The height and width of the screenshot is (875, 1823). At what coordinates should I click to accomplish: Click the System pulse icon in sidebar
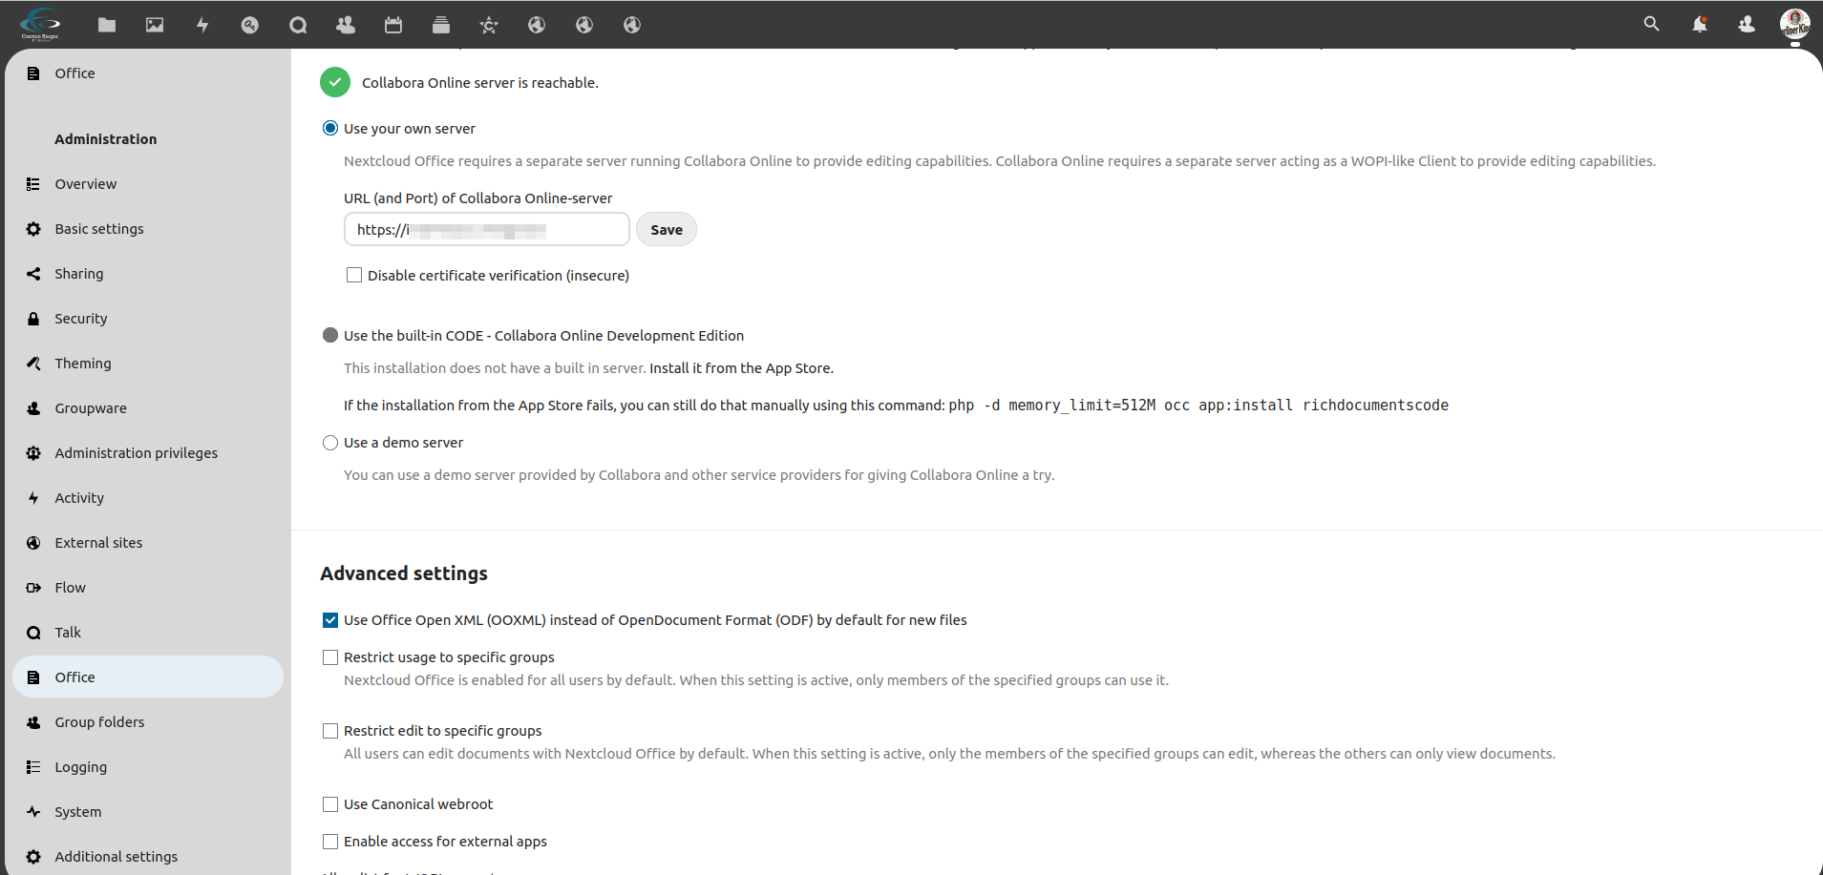click(x=33, y=812)
